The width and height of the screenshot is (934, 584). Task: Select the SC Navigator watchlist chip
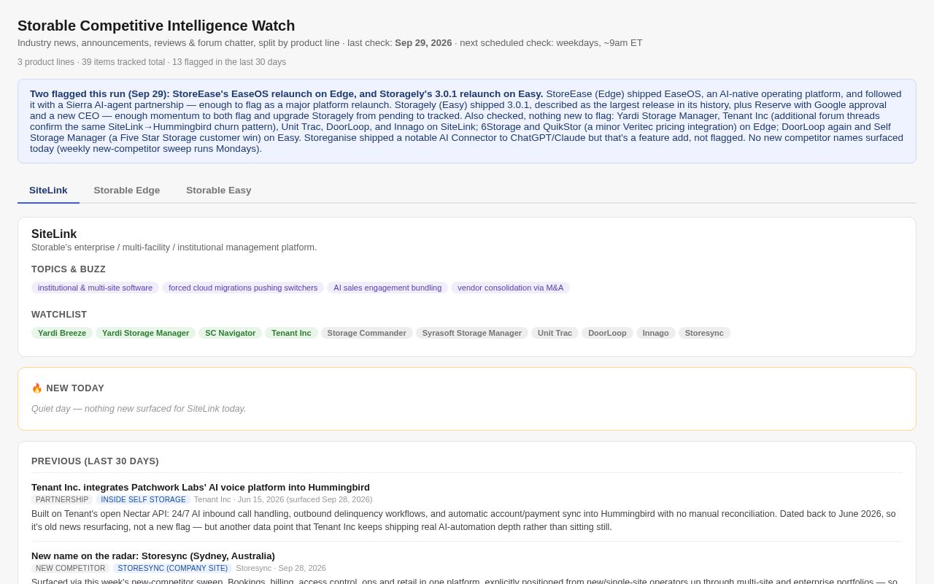click(230, 333)
